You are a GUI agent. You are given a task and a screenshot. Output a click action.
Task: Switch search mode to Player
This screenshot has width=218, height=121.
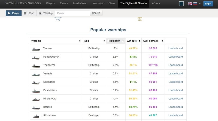click(x=14, y=13)
